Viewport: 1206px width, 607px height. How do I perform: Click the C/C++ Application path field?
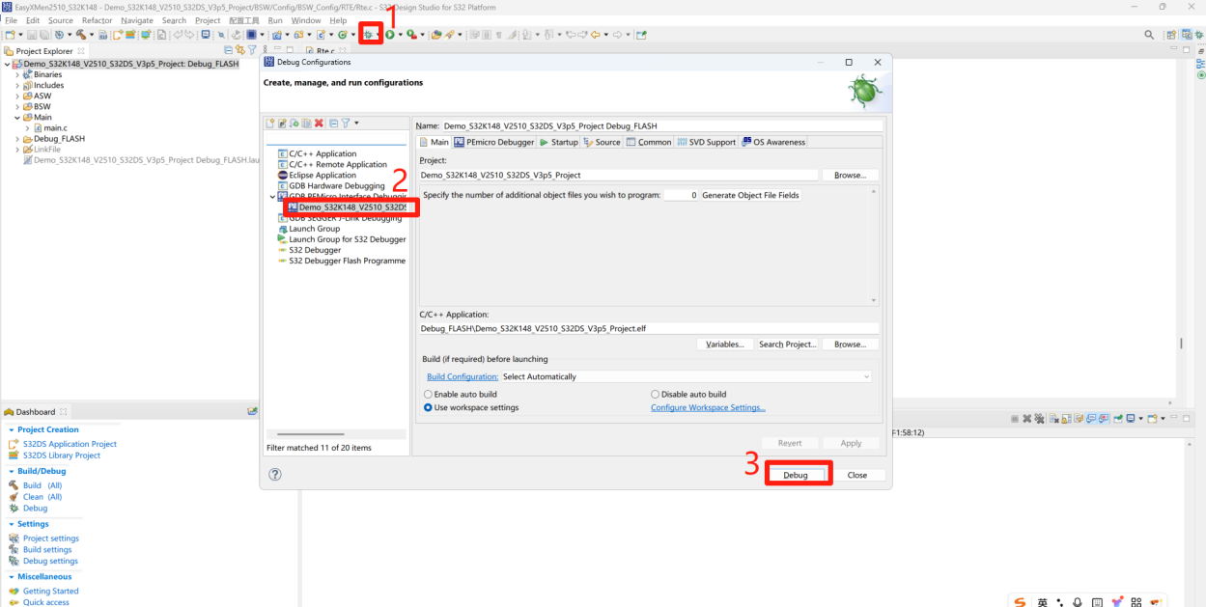point(649,328)
